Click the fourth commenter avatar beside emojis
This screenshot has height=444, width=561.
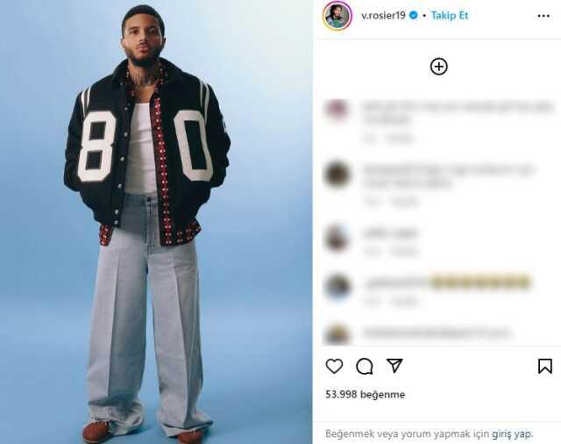(x=337, y=286)
